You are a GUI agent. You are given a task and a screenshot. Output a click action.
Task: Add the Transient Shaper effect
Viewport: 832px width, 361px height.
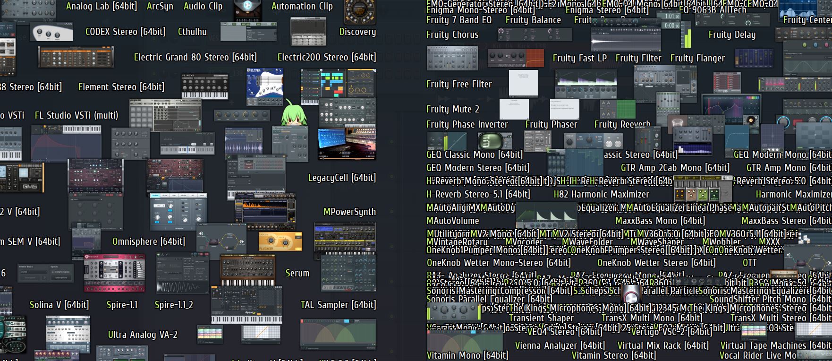(541, 318)
